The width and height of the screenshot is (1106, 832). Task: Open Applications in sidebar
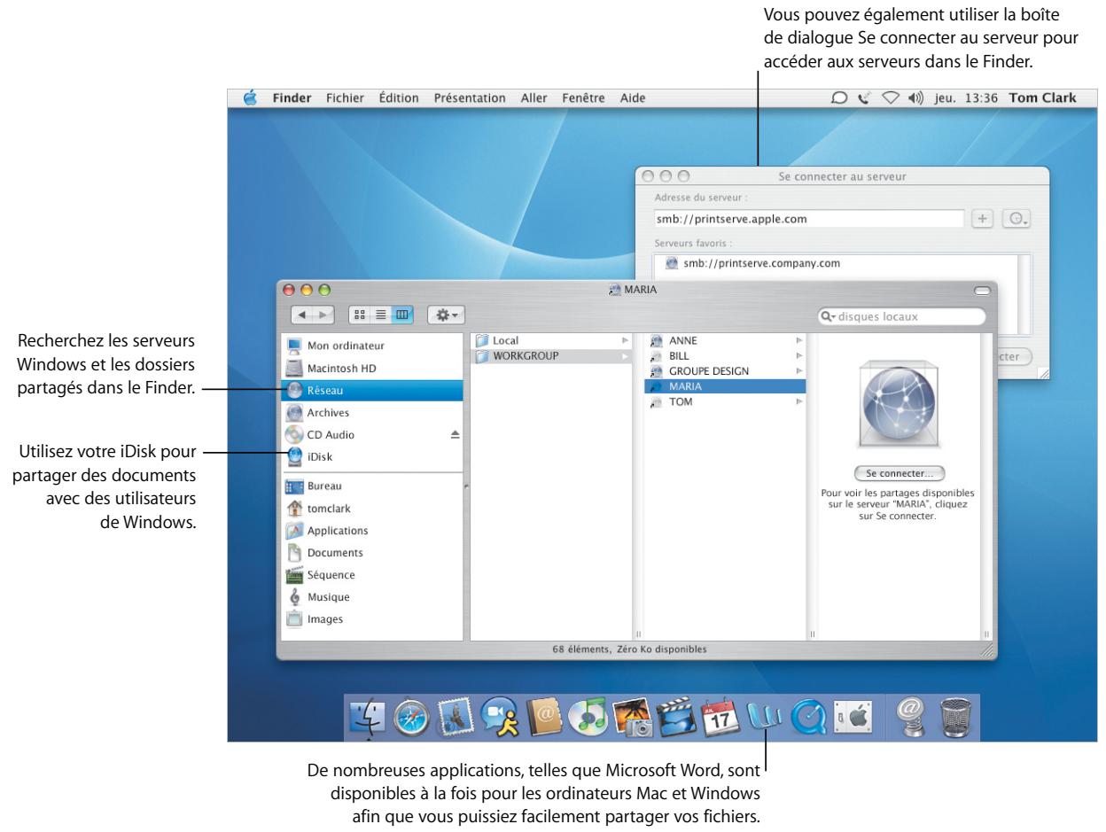[372, 531]
